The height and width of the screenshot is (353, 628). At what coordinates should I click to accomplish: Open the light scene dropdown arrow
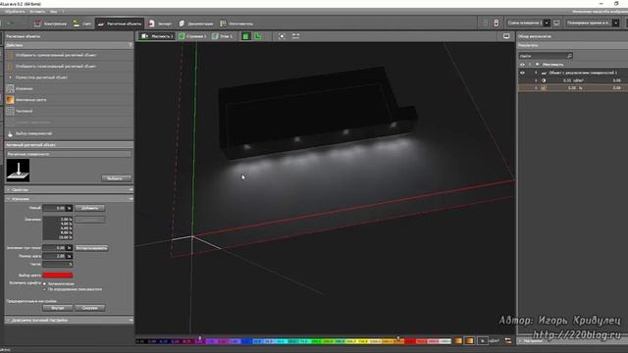coord(547,23)
